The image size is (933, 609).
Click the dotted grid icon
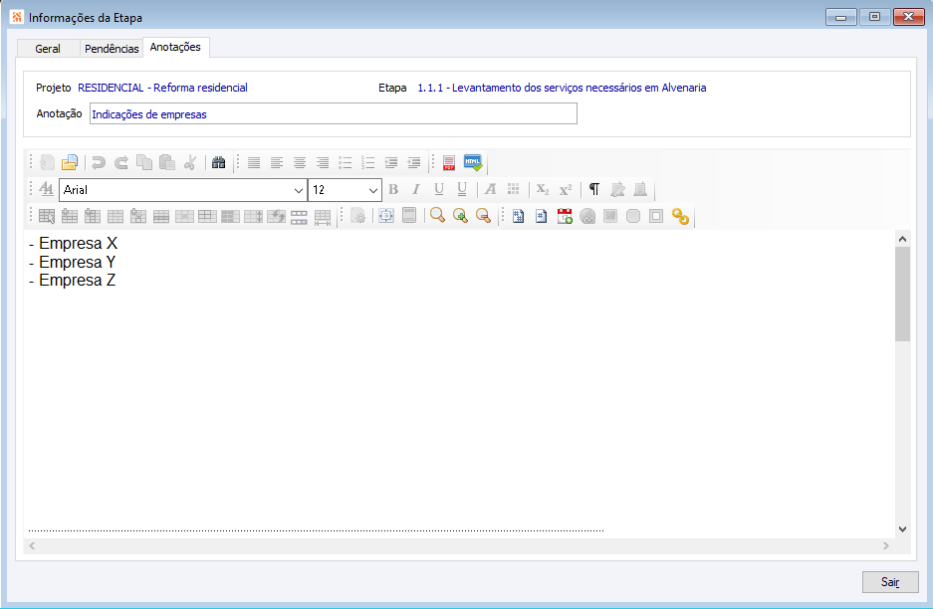coord(514,190)
